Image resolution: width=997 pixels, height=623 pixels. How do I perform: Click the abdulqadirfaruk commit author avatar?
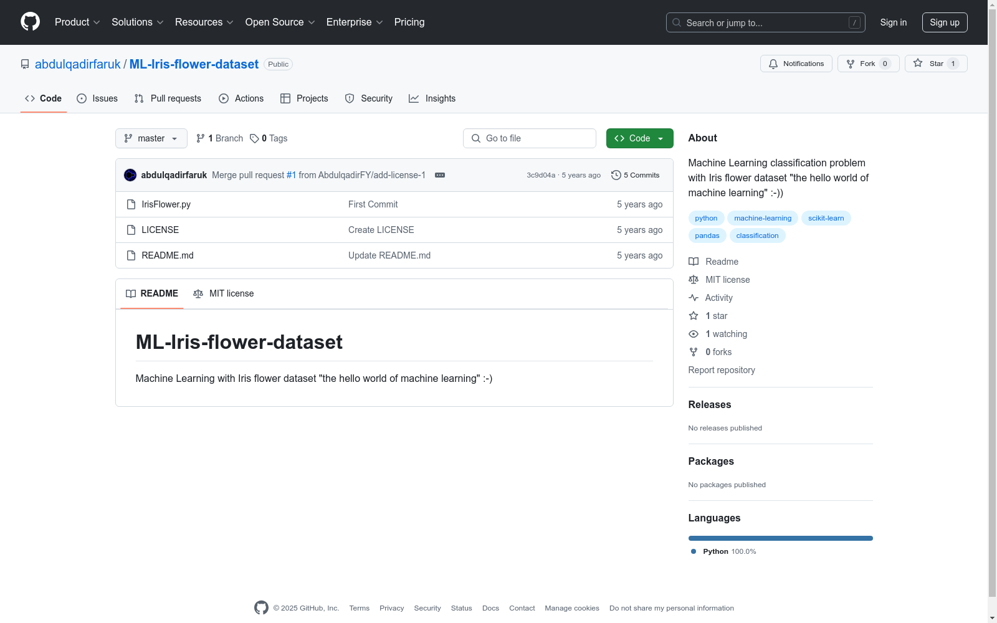pyautogui.click(x=130, y=175)
